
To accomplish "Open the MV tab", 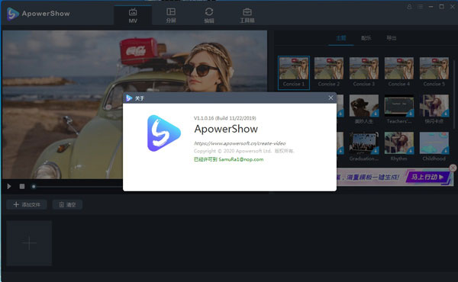I will (x=133, y=15).
